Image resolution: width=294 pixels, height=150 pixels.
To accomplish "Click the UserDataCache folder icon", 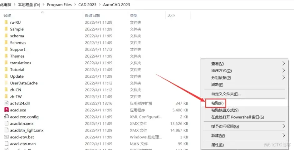I will click(6, 83).
